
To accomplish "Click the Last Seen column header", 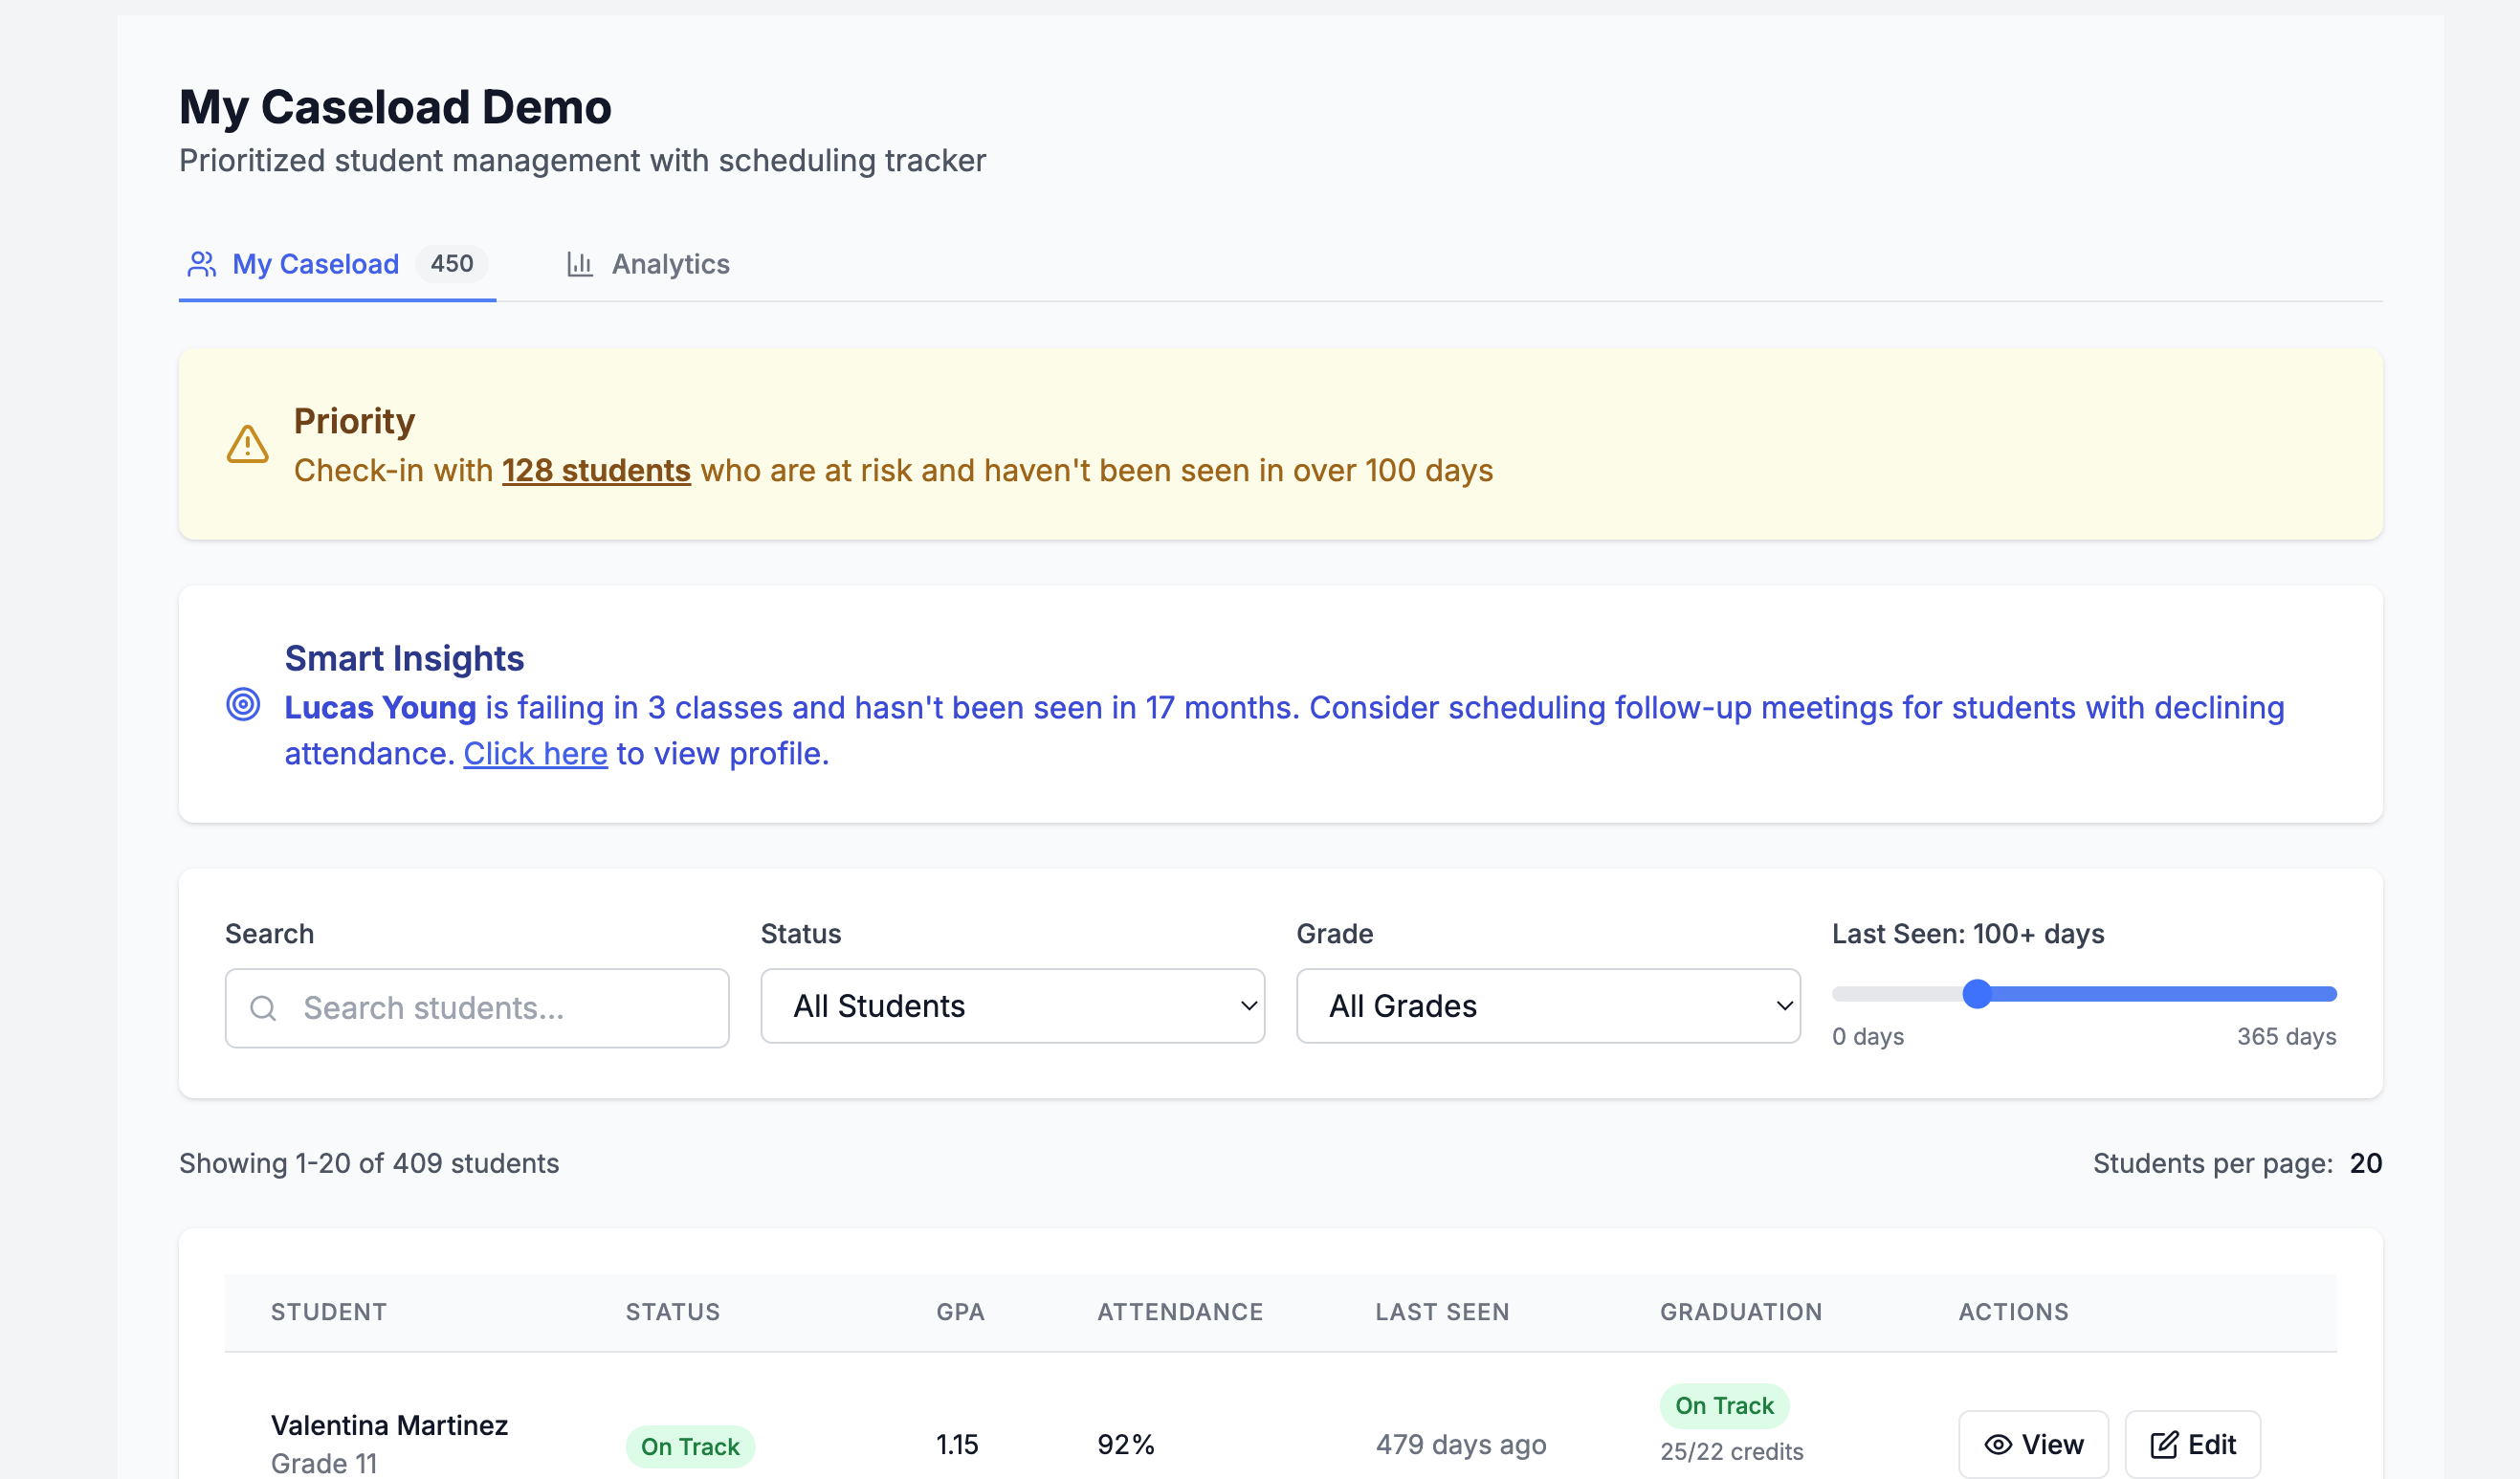I will pos(1441,1312).
